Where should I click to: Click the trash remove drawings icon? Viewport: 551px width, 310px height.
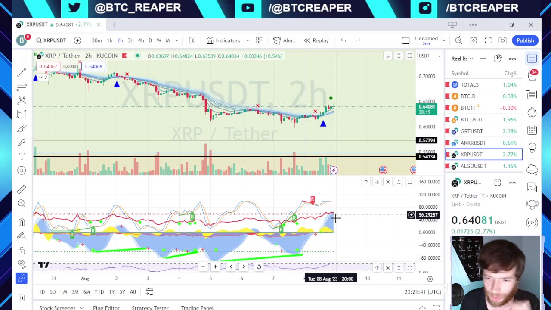pos(22,297)
